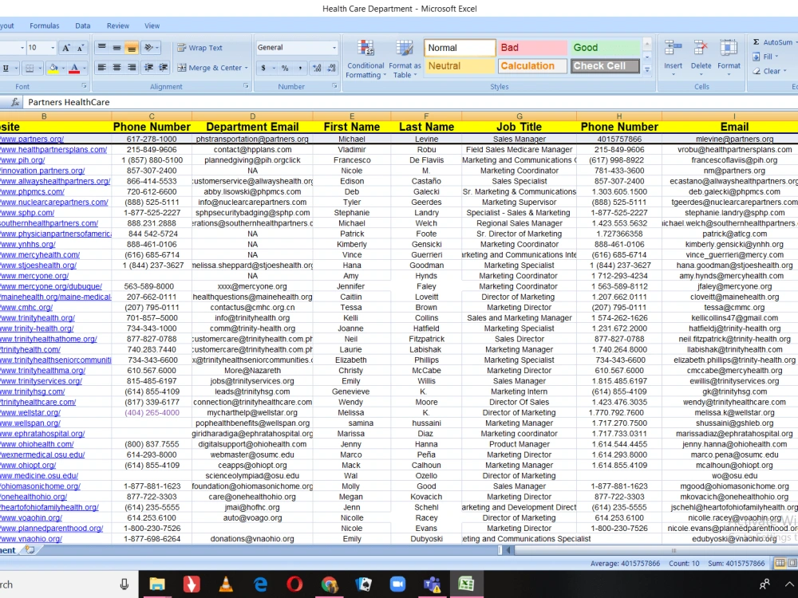Open Alignment dialog launcher
Screen dimensions: 798x598
(x=247, y=86)
